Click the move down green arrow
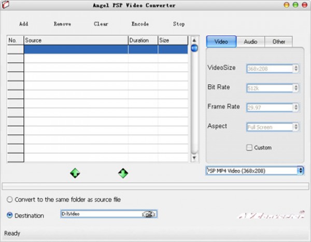Screen dimensions: 311x242 [x=123, y=173]
